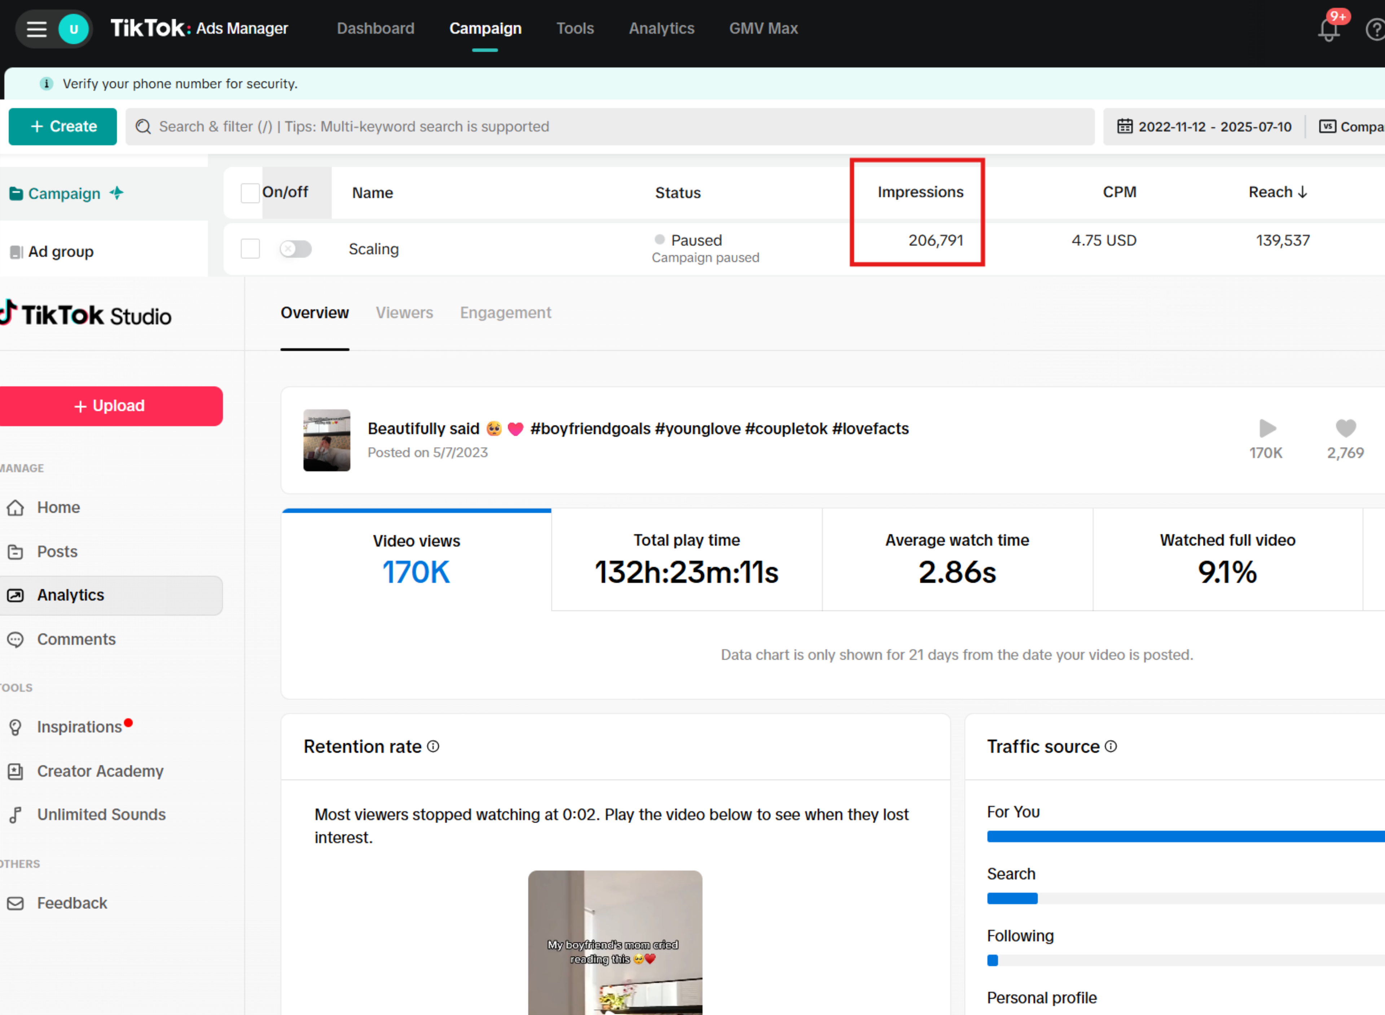This screenshot has width=1385, height=1015.
Task: Click the search magnifier icon
Action: (143, 127)
